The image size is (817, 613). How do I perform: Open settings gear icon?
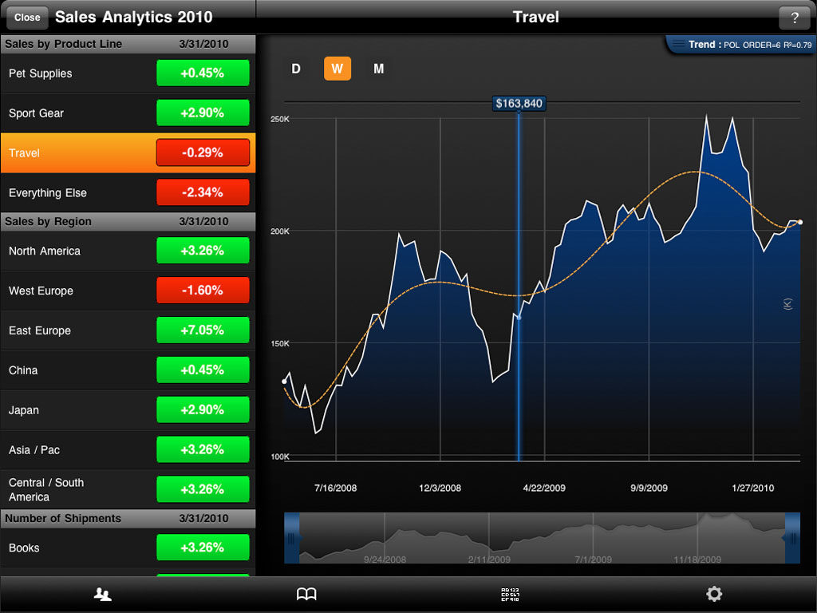coord(714,594)
